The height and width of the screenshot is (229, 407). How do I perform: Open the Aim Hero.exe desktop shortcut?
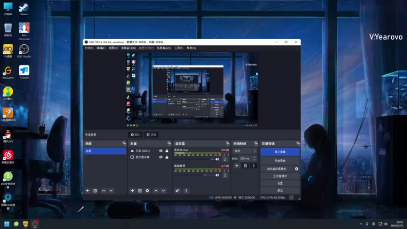tap(24, 31)
